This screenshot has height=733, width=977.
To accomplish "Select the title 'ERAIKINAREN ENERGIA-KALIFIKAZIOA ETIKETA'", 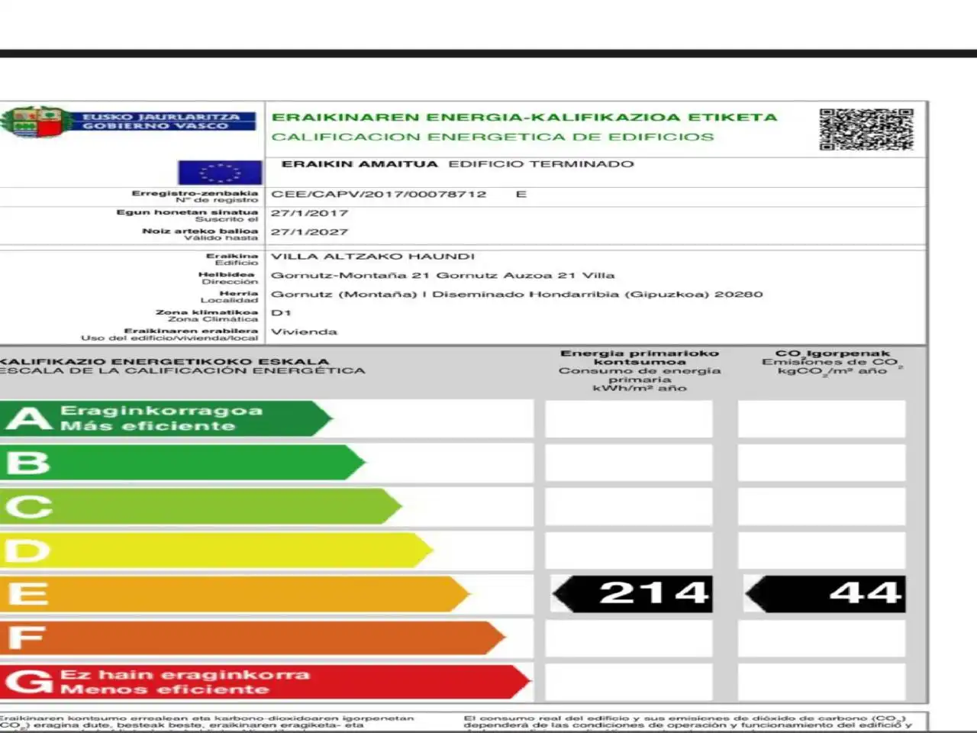I will [524, 118].
